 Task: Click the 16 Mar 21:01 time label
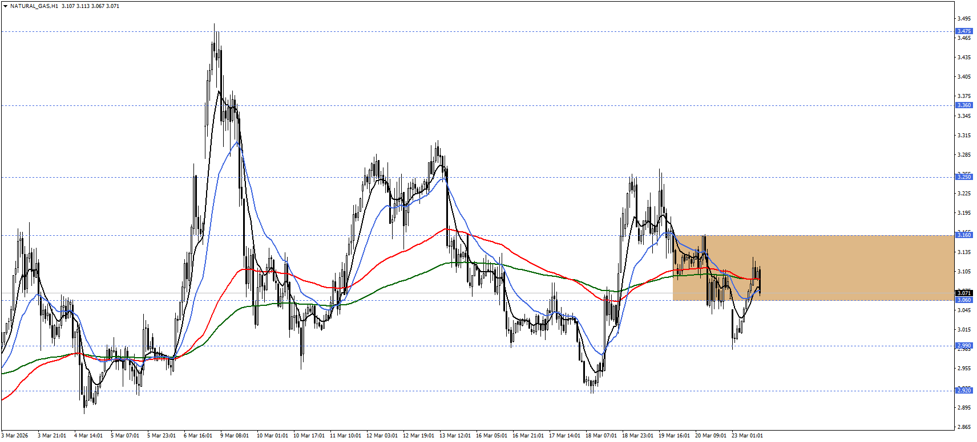pos(528,436)
